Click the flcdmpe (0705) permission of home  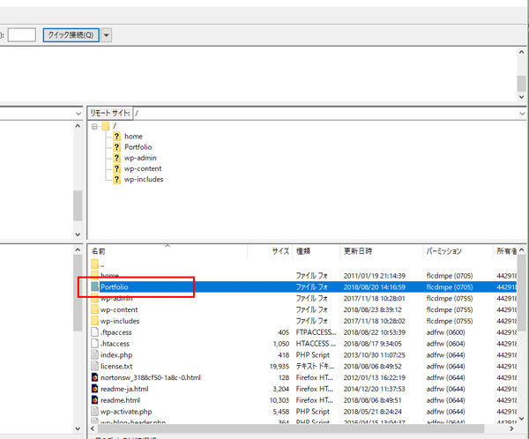coord(450,276)
